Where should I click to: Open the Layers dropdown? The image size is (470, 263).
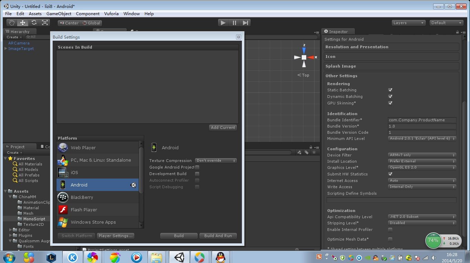pyautogui.click(x=408, y=23)
